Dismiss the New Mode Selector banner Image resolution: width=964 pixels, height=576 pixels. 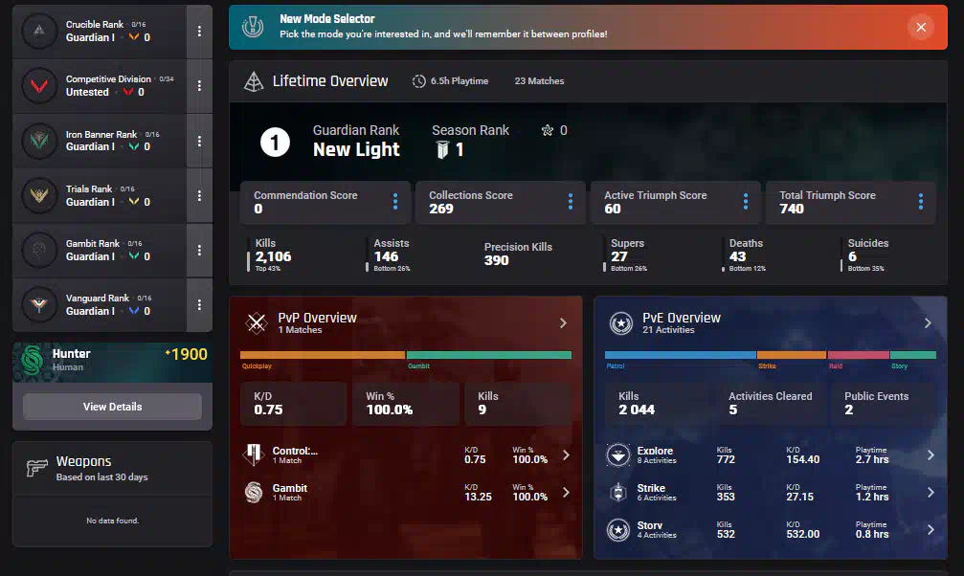(921, 27)
